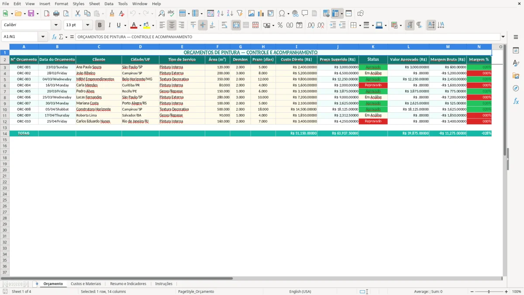Toggle Italic formatting
Screen dimensions: 524x295
coord(110,25)
